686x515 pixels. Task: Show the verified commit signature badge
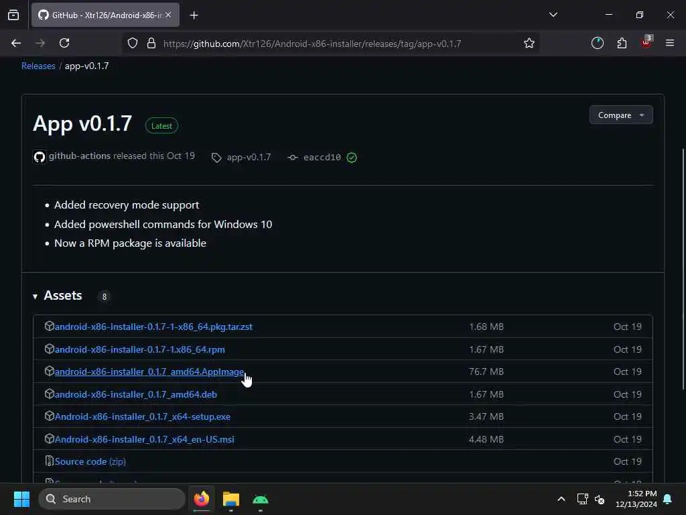coord(352,157)
